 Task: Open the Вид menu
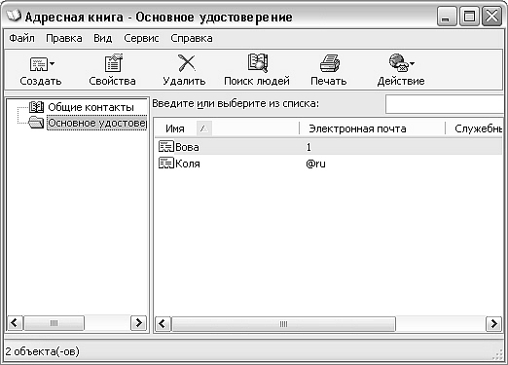(102, 38)
